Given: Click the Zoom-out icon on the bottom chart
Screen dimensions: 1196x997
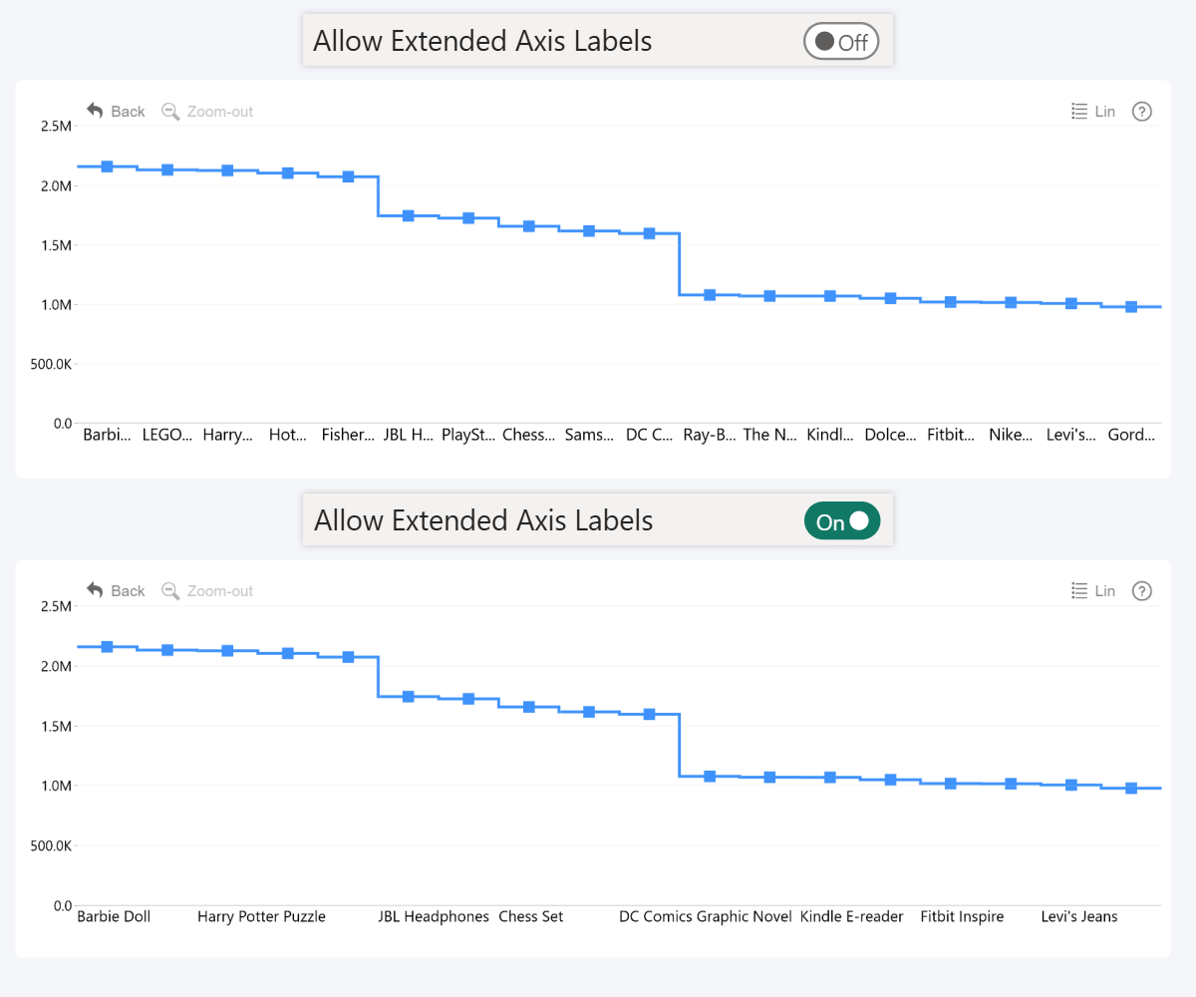Looking at the screenshot, I should (x=170, y=590).
